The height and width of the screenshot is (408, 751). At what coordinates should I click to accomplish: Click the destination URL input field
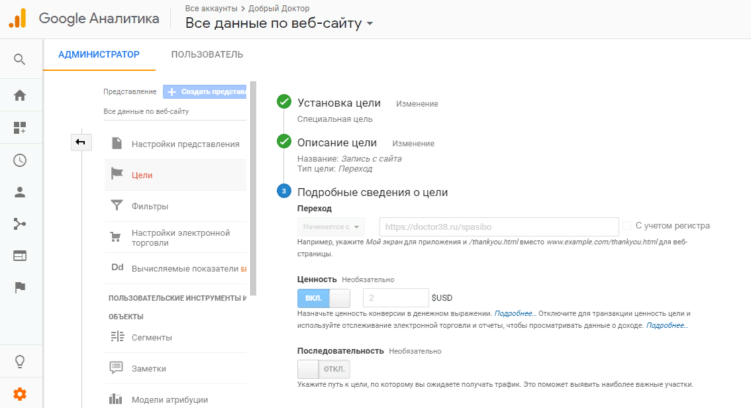(499, 227)
